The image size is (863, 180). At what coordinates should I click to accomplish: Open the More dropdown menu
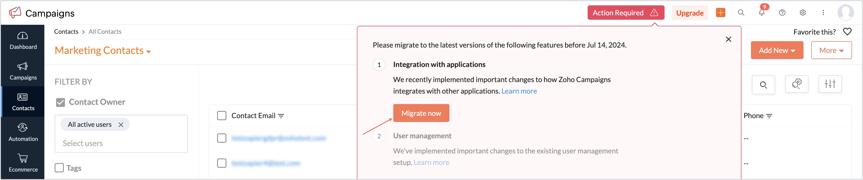click(831, 50)
